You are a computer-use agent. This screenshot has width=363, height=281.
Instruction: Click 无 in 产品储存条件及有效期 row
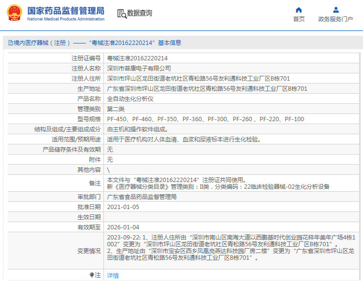[110, 150]
